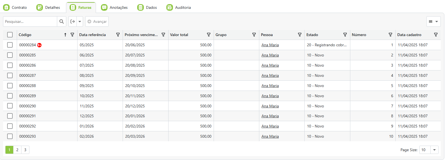Filter the Pessoa column

[x=300, y=35]
